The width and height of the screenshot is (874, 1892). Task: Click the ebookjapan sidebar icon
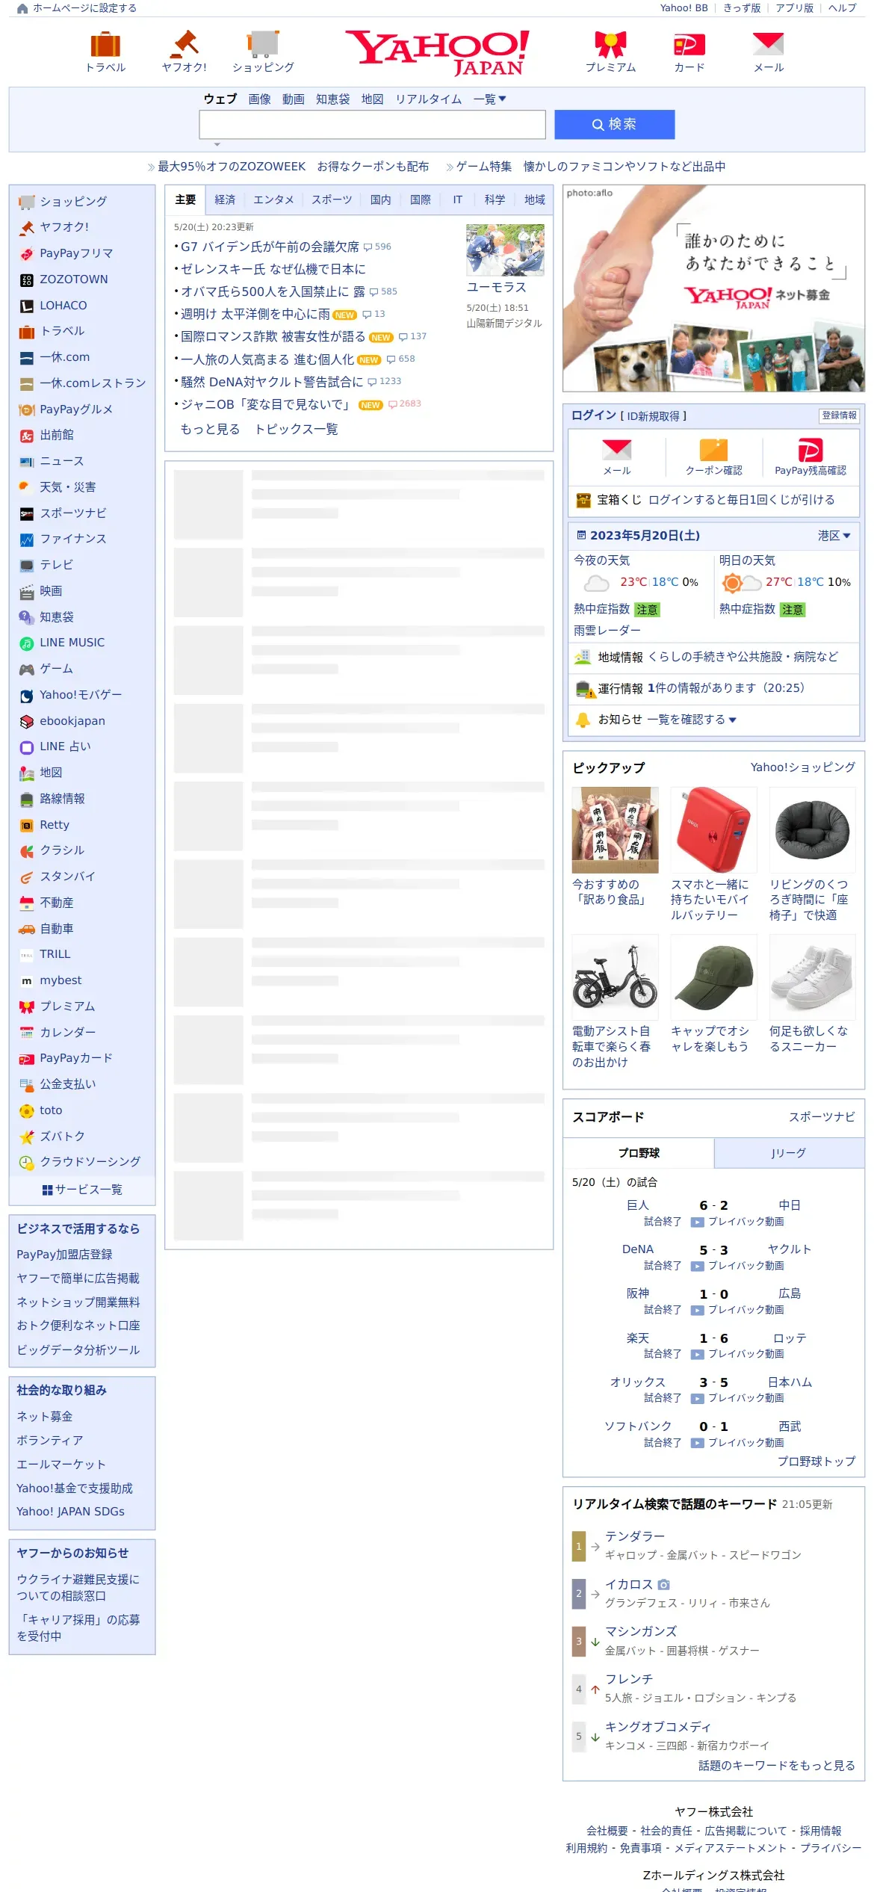27,722
